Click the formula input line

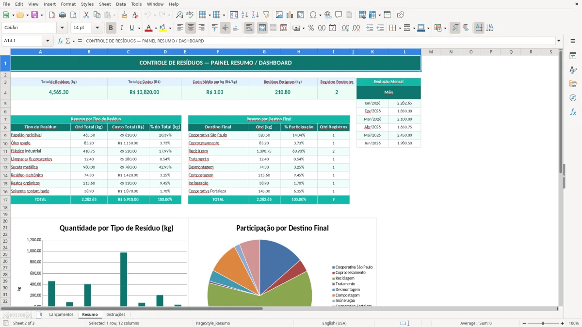tap(320, 41)
